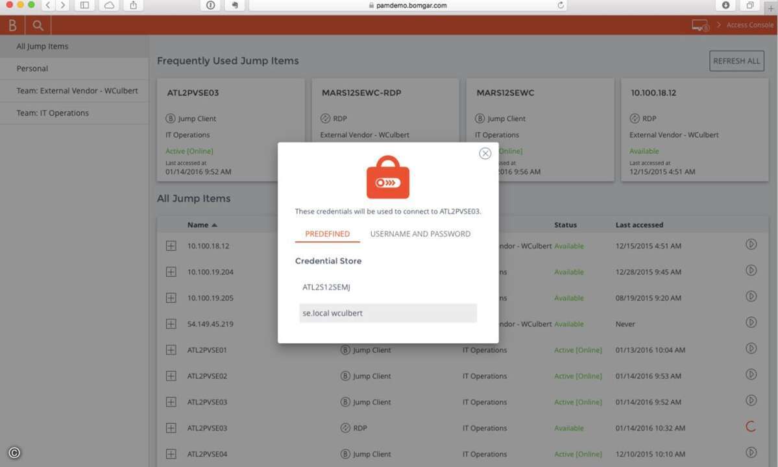
Task: Expand the 10.100.18.12 table row
Action: tap(171, 246)
